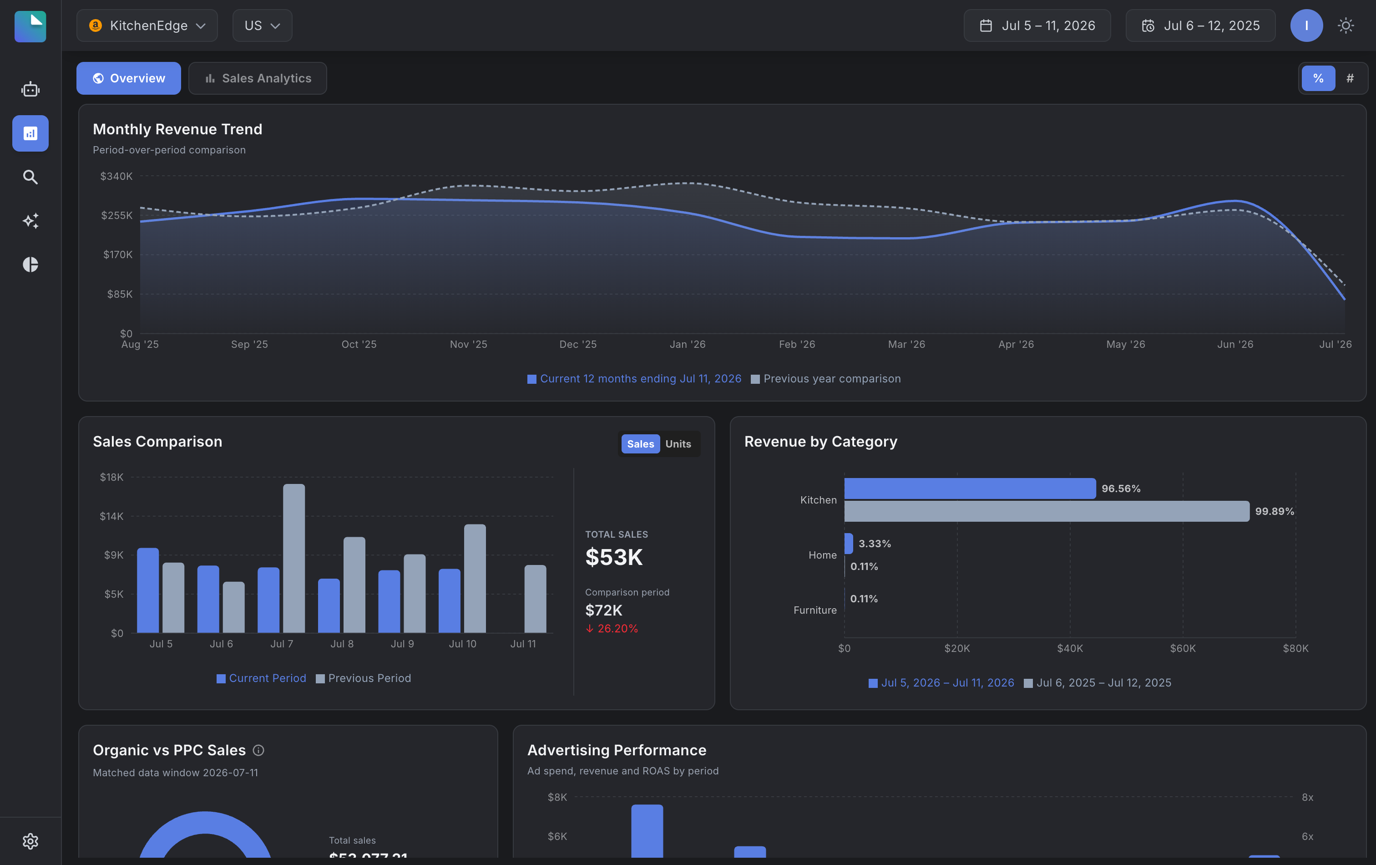Switch to the Sales Analytics tab
The image size is (1376, 865).
258,78
